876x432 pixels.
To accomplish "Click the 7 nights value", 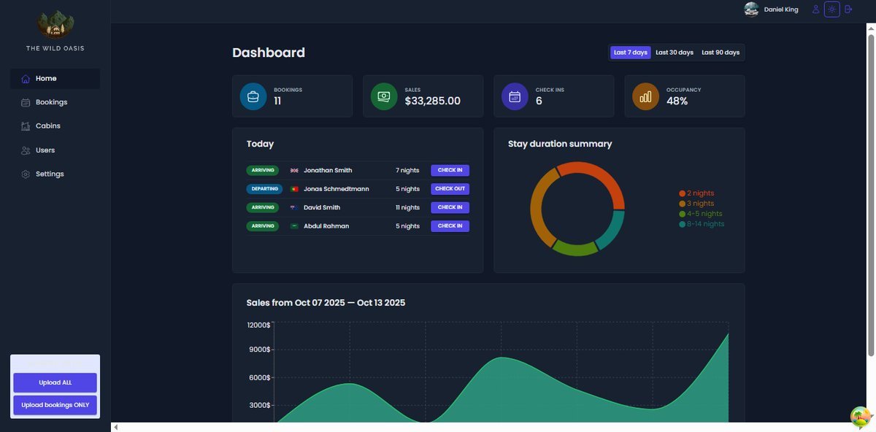I will 407,171.
